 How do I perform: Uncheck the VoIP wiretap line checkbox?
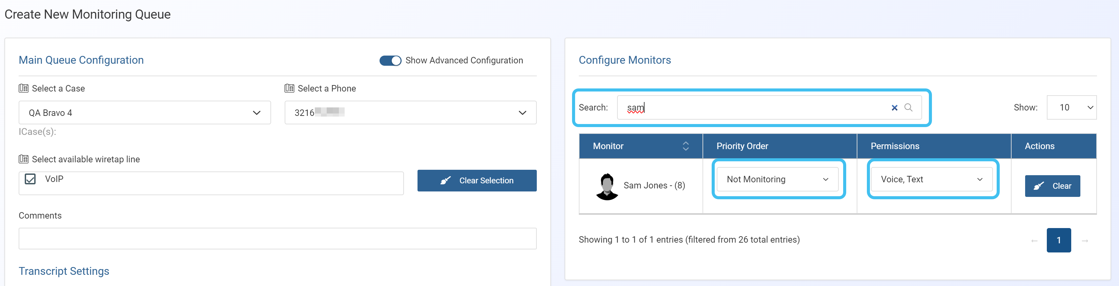pos(30,179)
